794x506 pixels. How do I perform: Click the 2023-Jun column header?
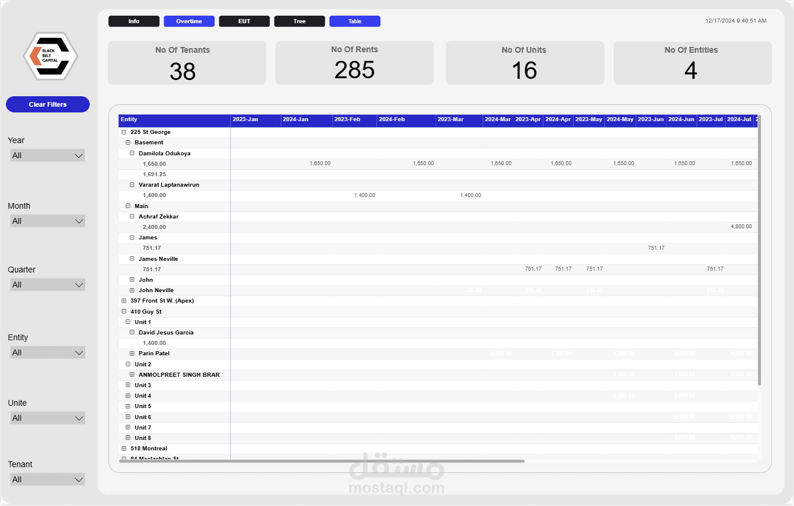tap(651, 120)
